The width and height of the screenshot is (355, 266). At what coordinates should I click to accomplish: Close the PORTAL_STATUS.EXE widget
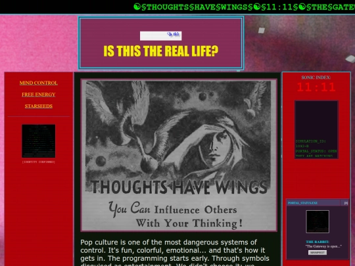point(346,203)
